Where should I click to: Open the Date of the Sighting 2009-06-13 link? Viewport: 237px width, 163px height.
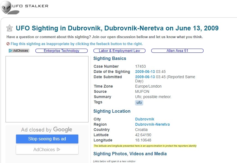[145, 72]
